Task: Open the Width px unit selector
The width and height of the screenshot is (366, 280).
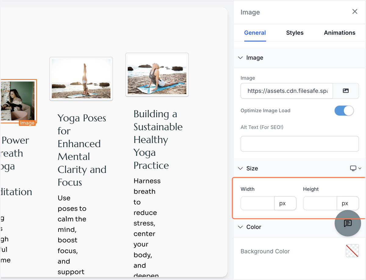Action: pos(285,203)
